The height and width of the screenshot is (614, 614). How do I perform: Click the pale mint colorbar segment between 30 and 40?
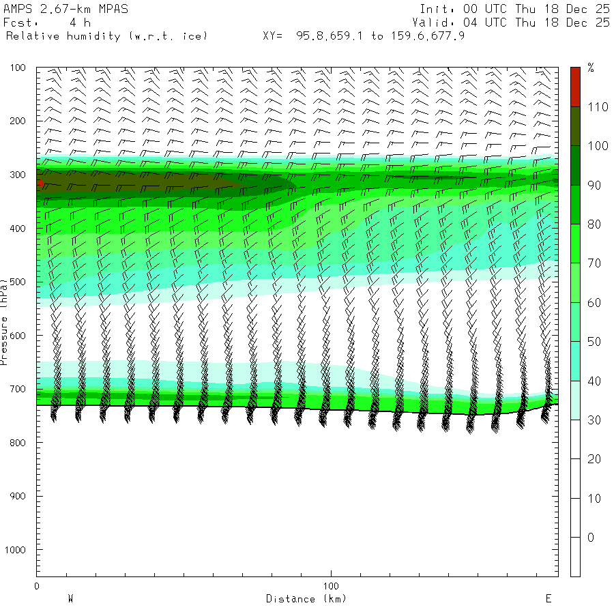pyautogui.click(x=575, y=400)
